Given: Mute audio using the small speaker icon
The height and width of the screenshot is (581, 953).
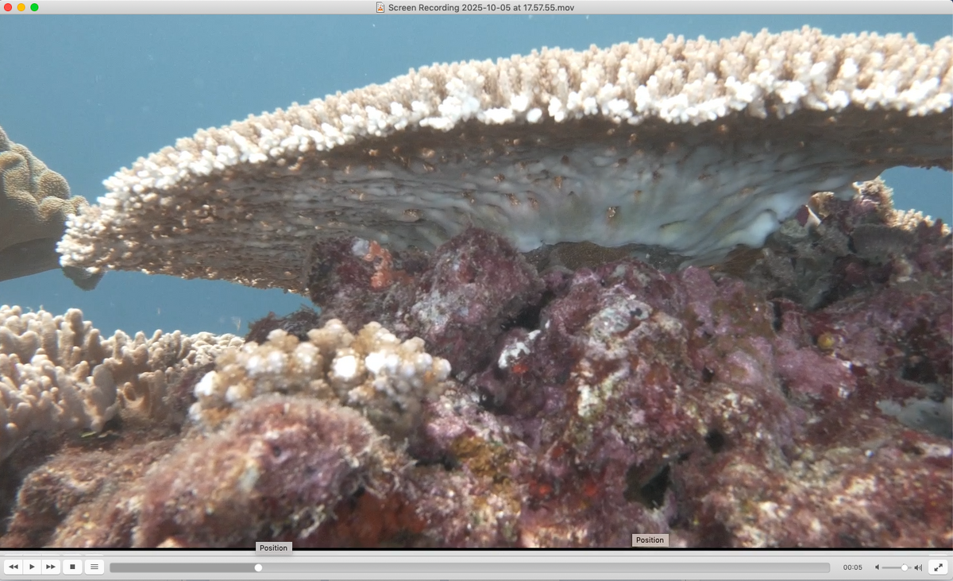Looking at the screenshot, I should pyautogui.click(x=877, y=567).
